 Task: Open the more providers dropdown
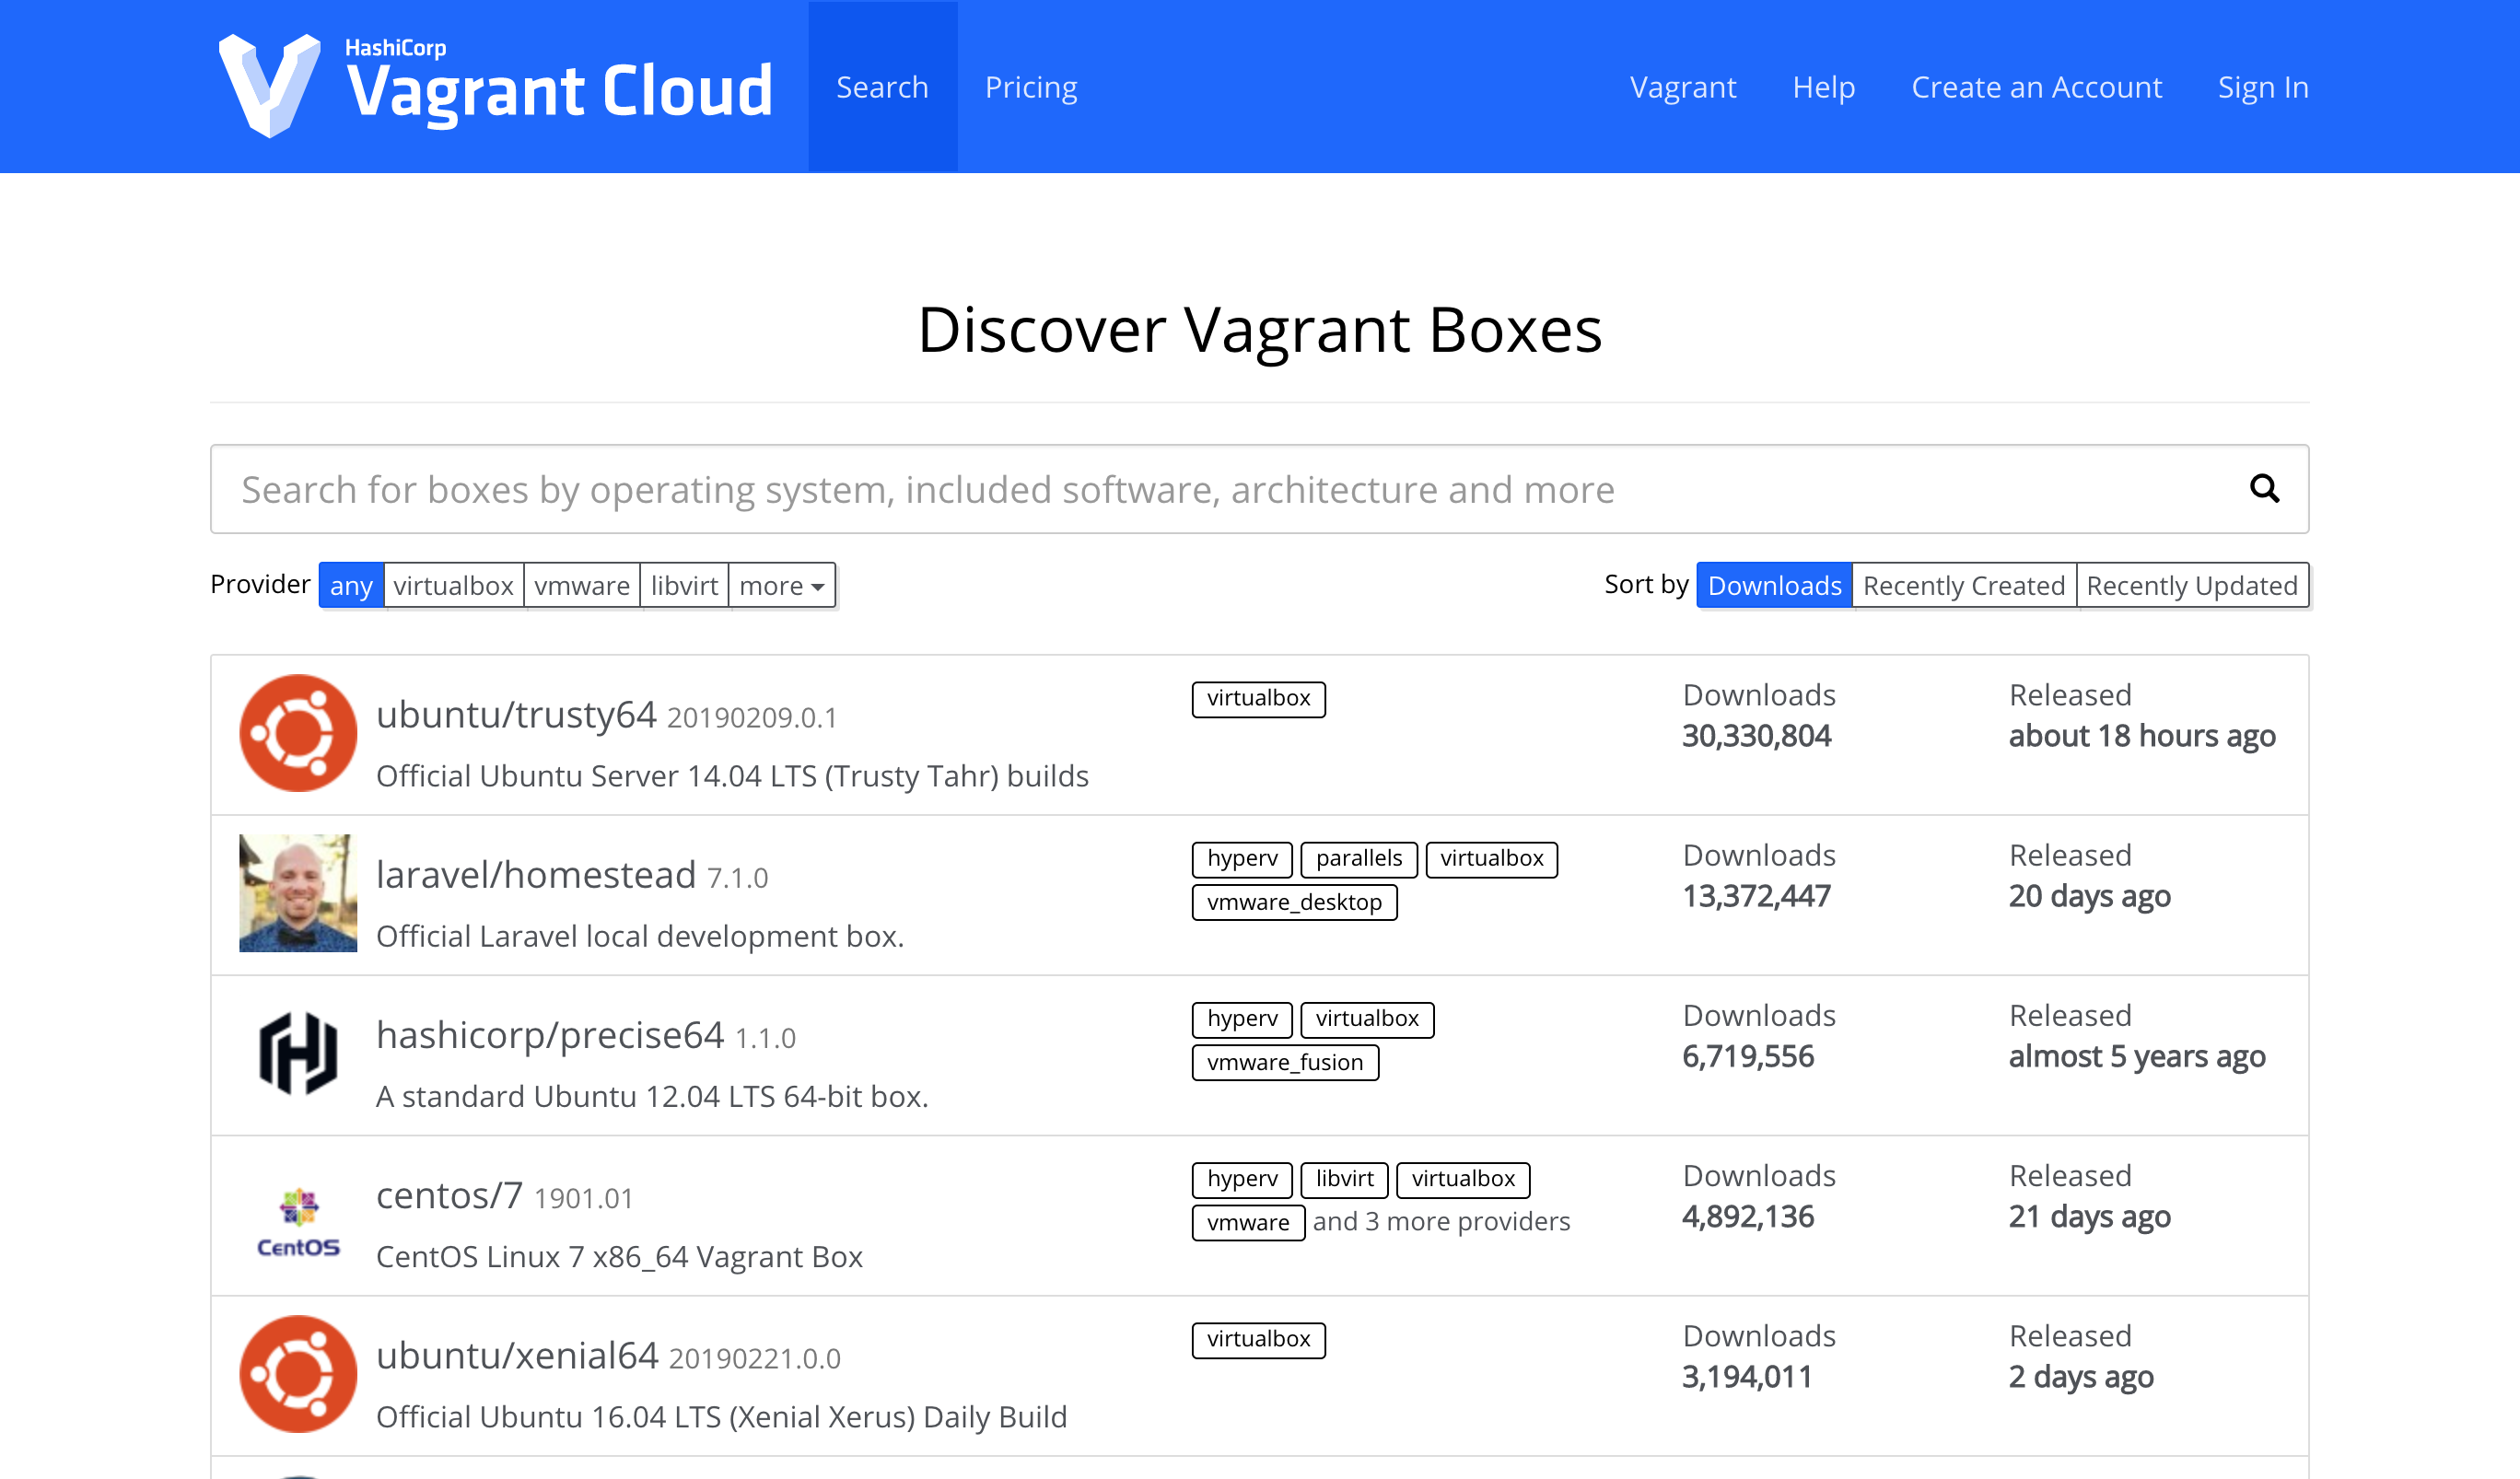(781, 585)
